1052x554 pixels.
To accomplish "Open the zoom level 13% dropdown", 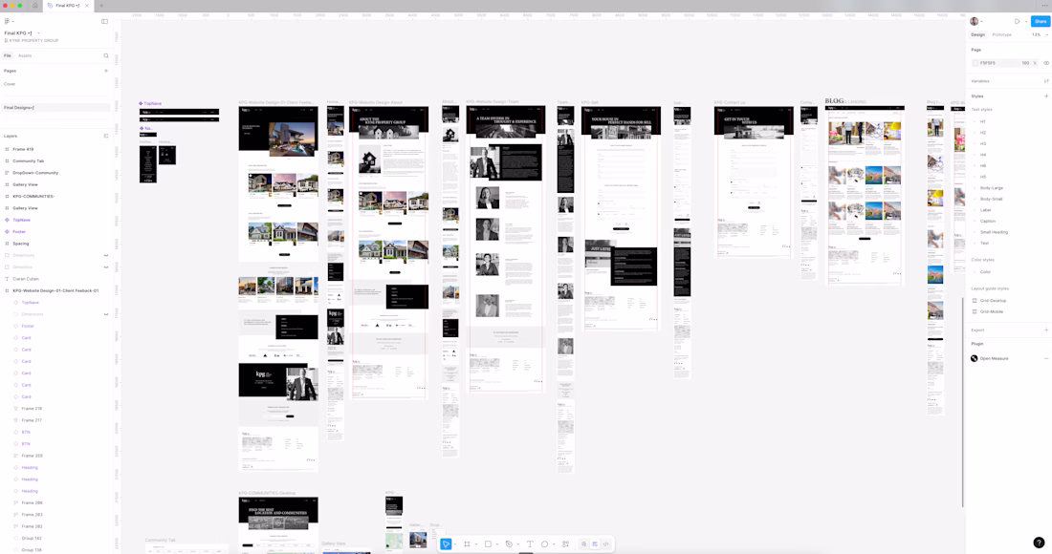I will pyautogui.click(x=1040, y=34).
